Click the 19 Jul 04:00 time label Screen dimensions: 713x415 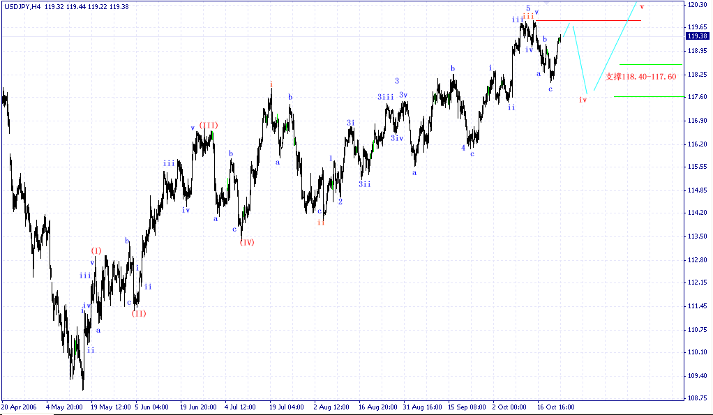[287, 407]
